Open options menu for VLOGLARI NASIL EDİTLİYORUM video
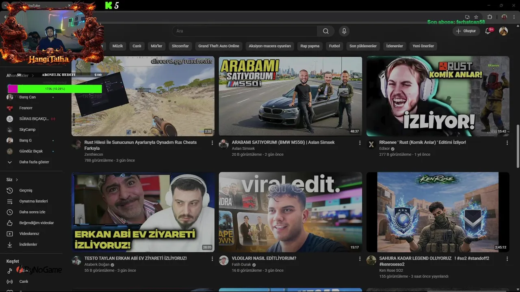The height and width of the screenshot is (292, 520). 360,259
